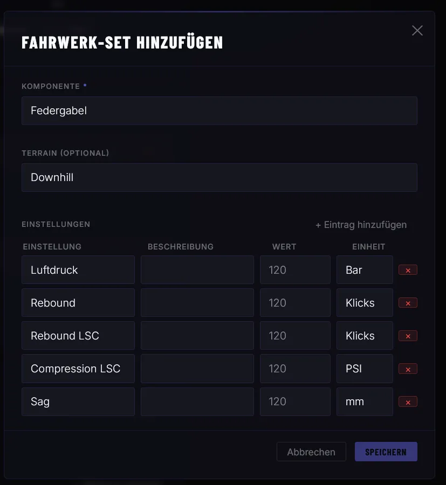Remove the Sag setting row
Screen dimensions: 446x485
(x=408, y=401)
